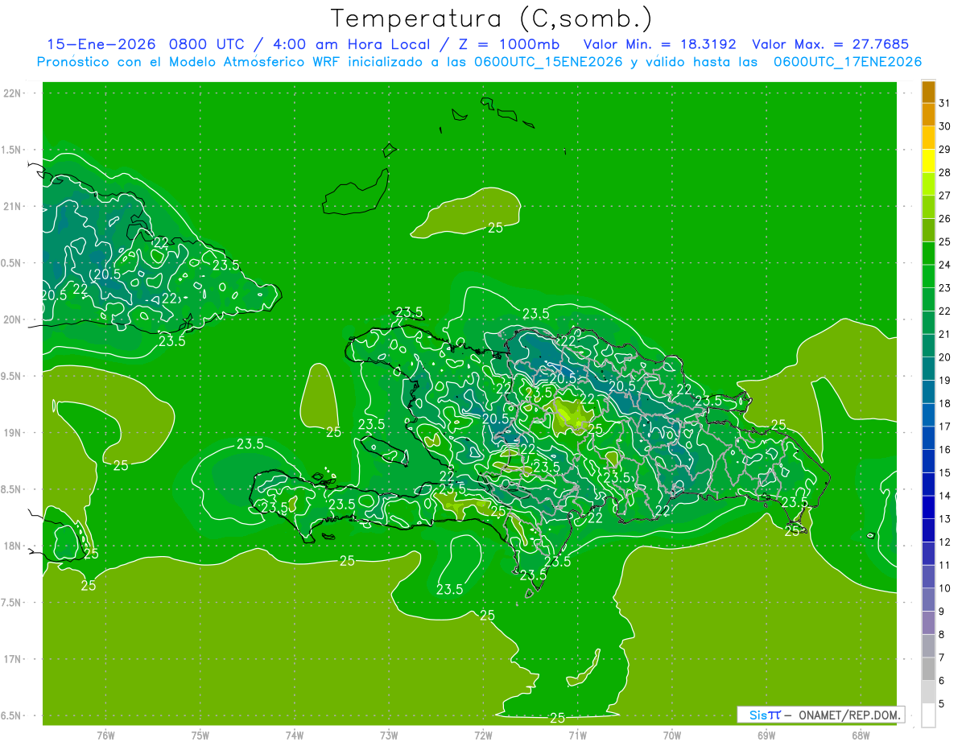Click the '14' value on the color scale
This screenshot has width=966, height=746.
[945, 496]
